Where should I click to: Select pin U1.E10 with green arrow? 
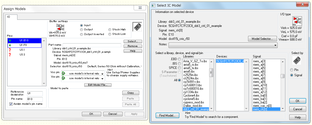click(25, 40)
